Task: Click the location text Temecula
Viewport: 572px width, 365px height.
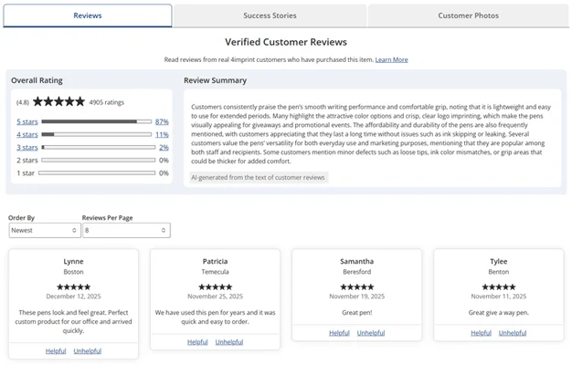Action: 216,272
